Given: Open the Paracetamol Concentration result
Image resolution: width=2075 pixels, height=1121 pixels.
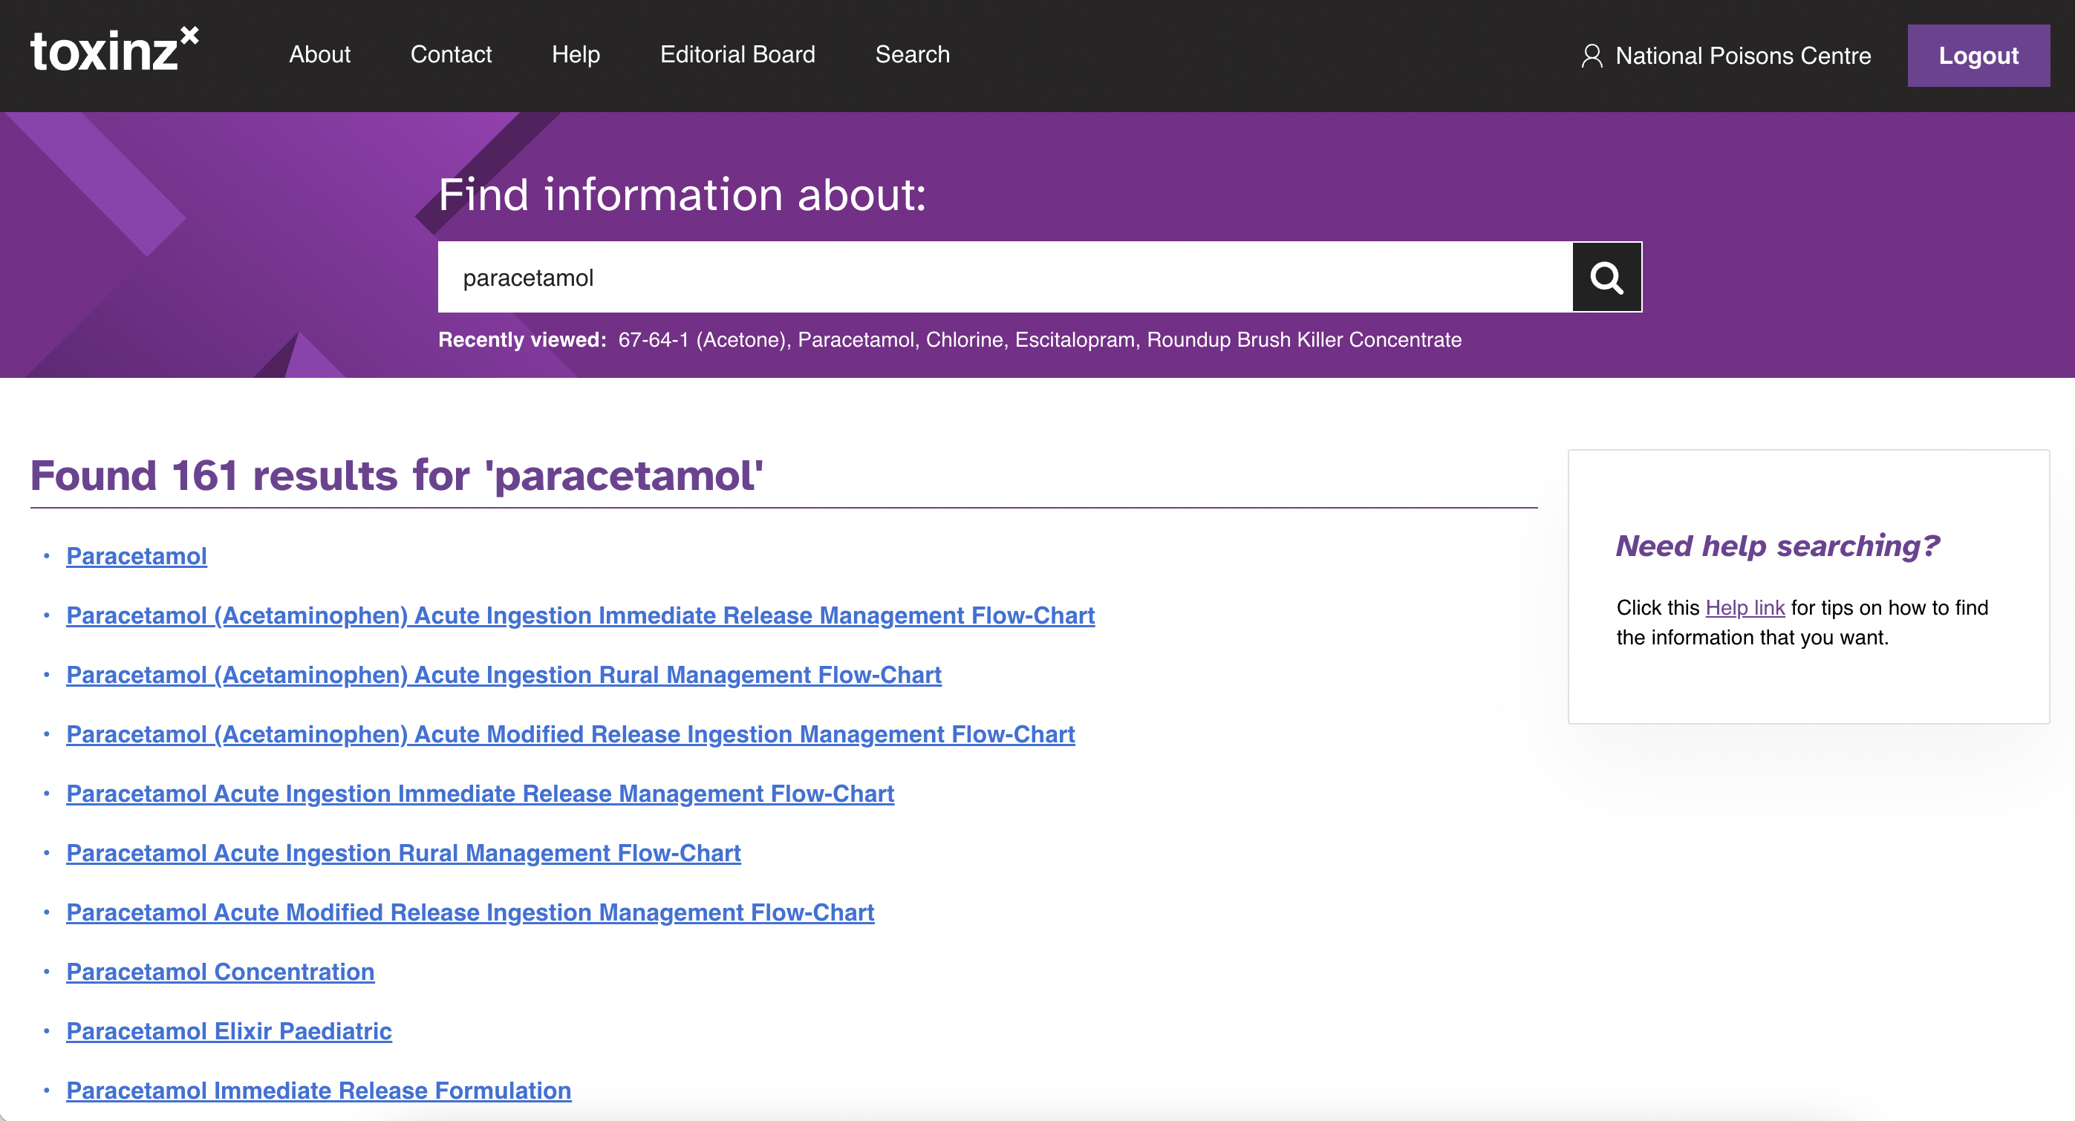Looking at the screenshot, I should (x=221, y=972).
